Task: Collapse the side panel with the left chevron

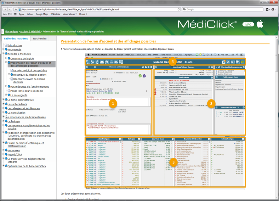Action: [3, 32]
